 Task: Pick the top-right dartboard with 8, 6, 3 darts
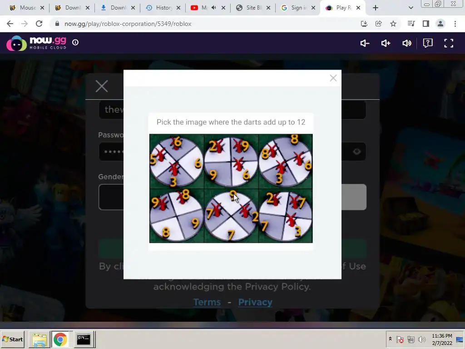point(286,161)
